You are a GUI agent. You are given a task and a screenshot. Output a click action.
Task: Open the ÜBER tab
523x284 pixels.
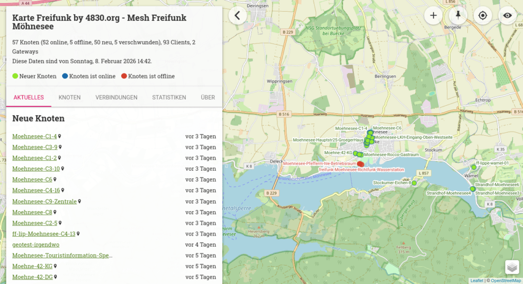(x=208, y=97)
